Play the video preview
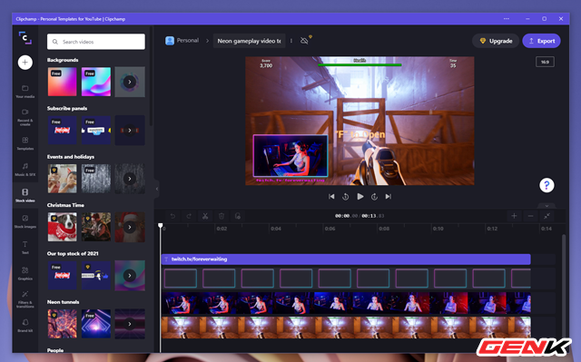581x362 pixels. click(x=359, y=197)
